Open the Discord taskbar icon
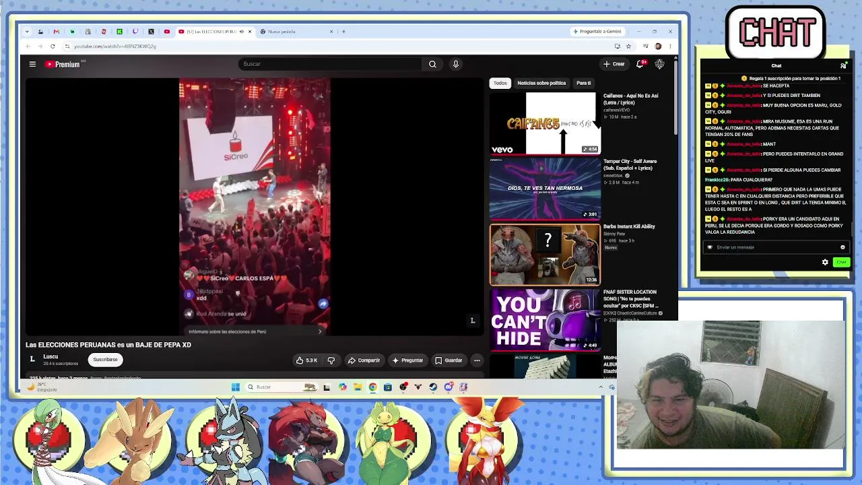The height and width of the screenshot is (485, 862). [x=449, y=387]
